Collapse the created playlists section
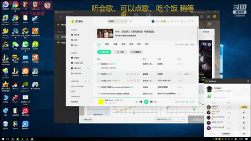The width and height of the screenshot is (251, 141). pyautogui.click(x=89, y=81)
